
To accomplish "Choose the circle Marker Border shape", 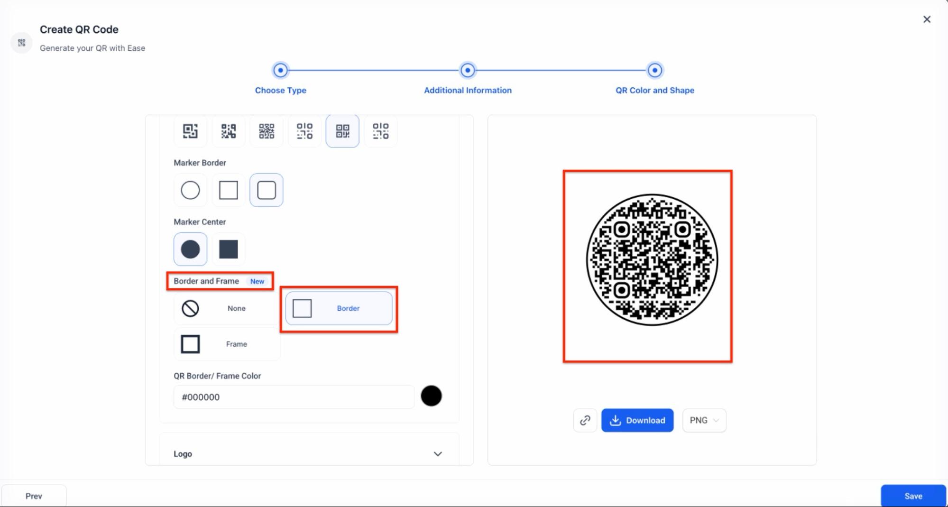I will [190, 190].
